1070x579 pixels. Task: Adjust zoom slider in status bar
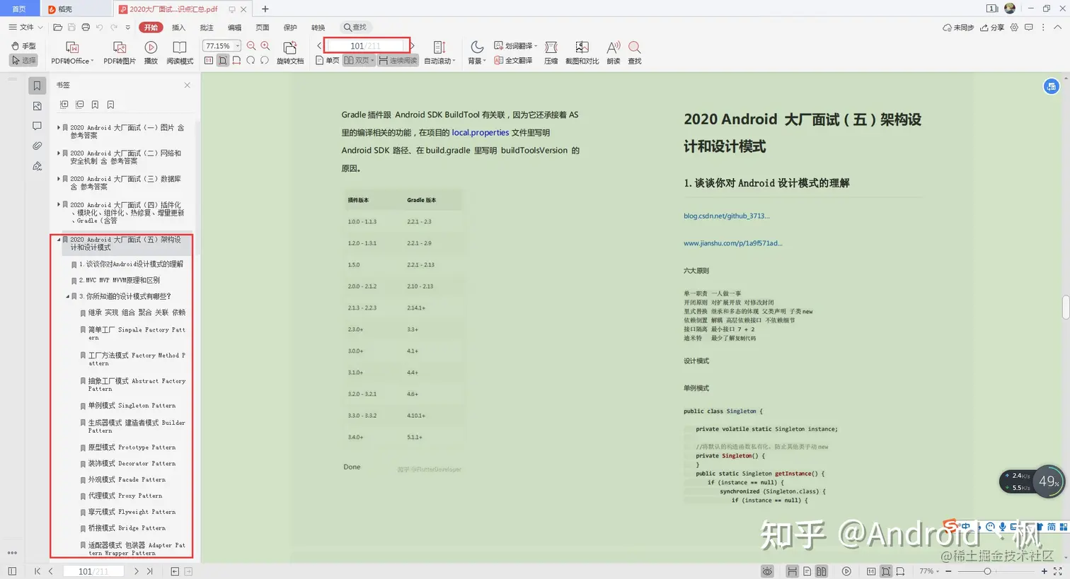pos(988,571)
